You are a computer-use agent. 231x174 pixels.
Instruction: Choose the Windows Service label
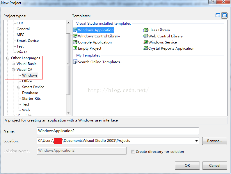[x=163, y=42]
